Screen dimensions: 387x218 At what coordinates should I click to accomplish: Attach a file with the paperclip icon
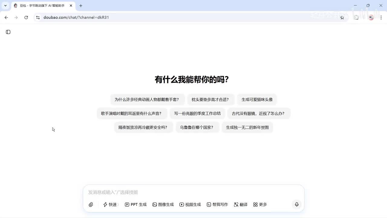point(91,205)
